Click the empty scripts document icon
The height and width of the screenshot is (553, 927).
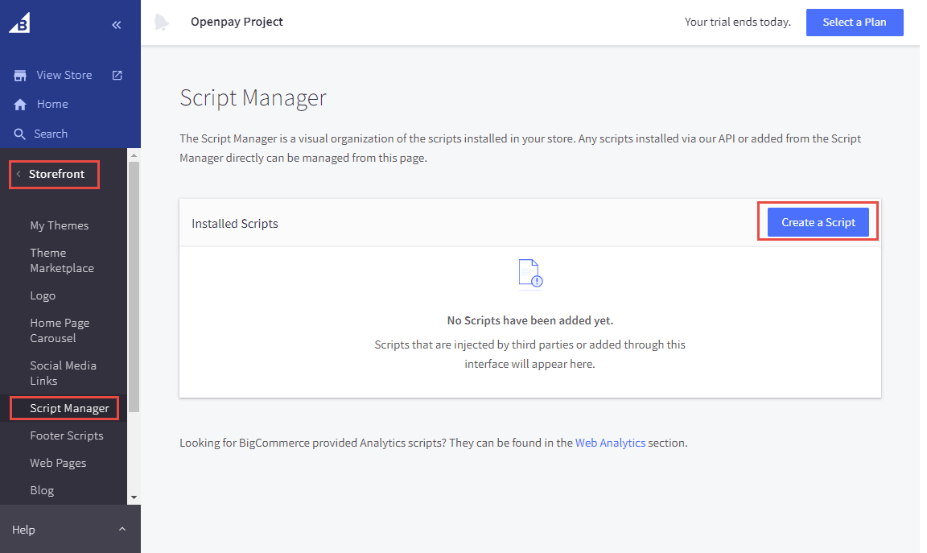[530, 274]
